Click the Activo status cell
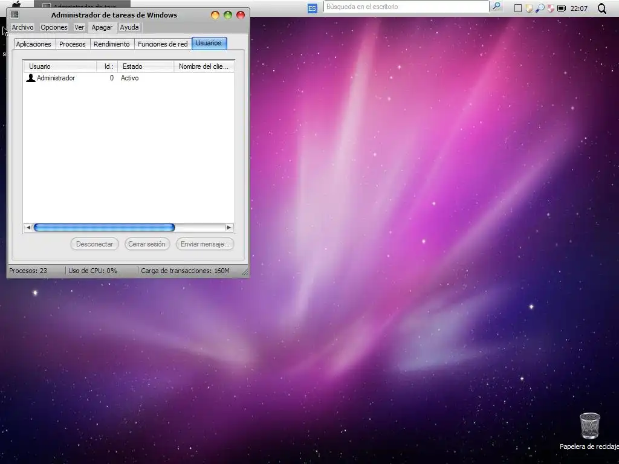 (129, 78)
